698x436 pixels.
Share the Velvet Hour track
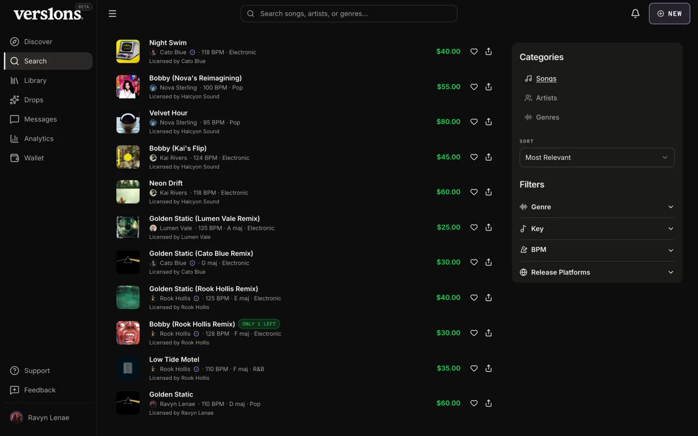point(489,122)
